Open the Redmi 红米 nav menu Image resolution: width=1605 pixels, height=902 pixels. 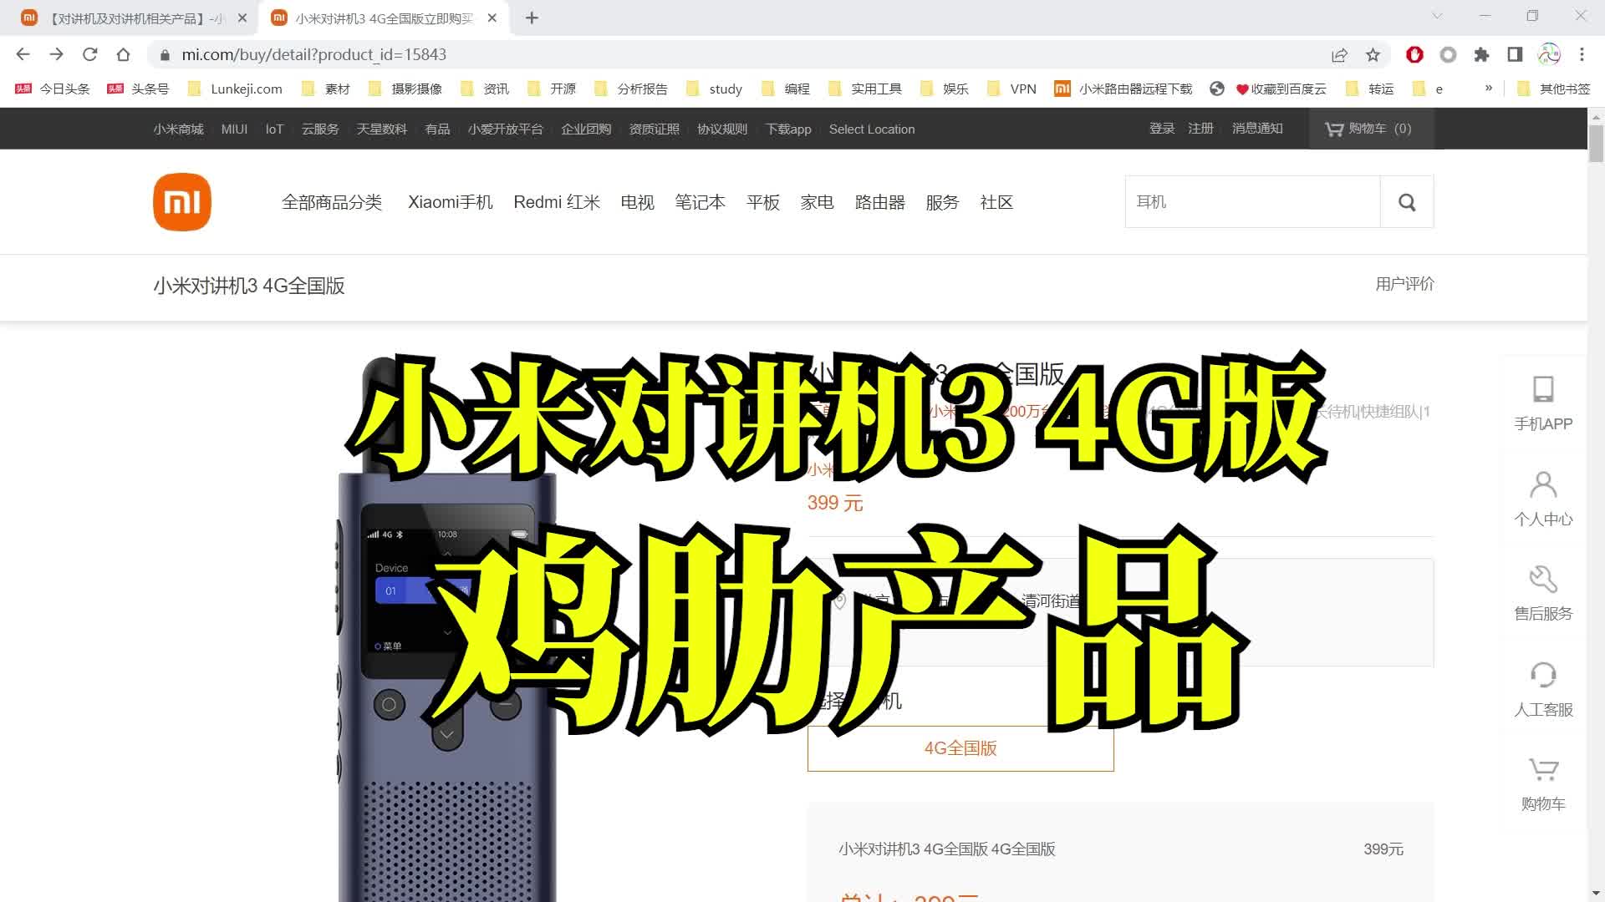(557, 202)
